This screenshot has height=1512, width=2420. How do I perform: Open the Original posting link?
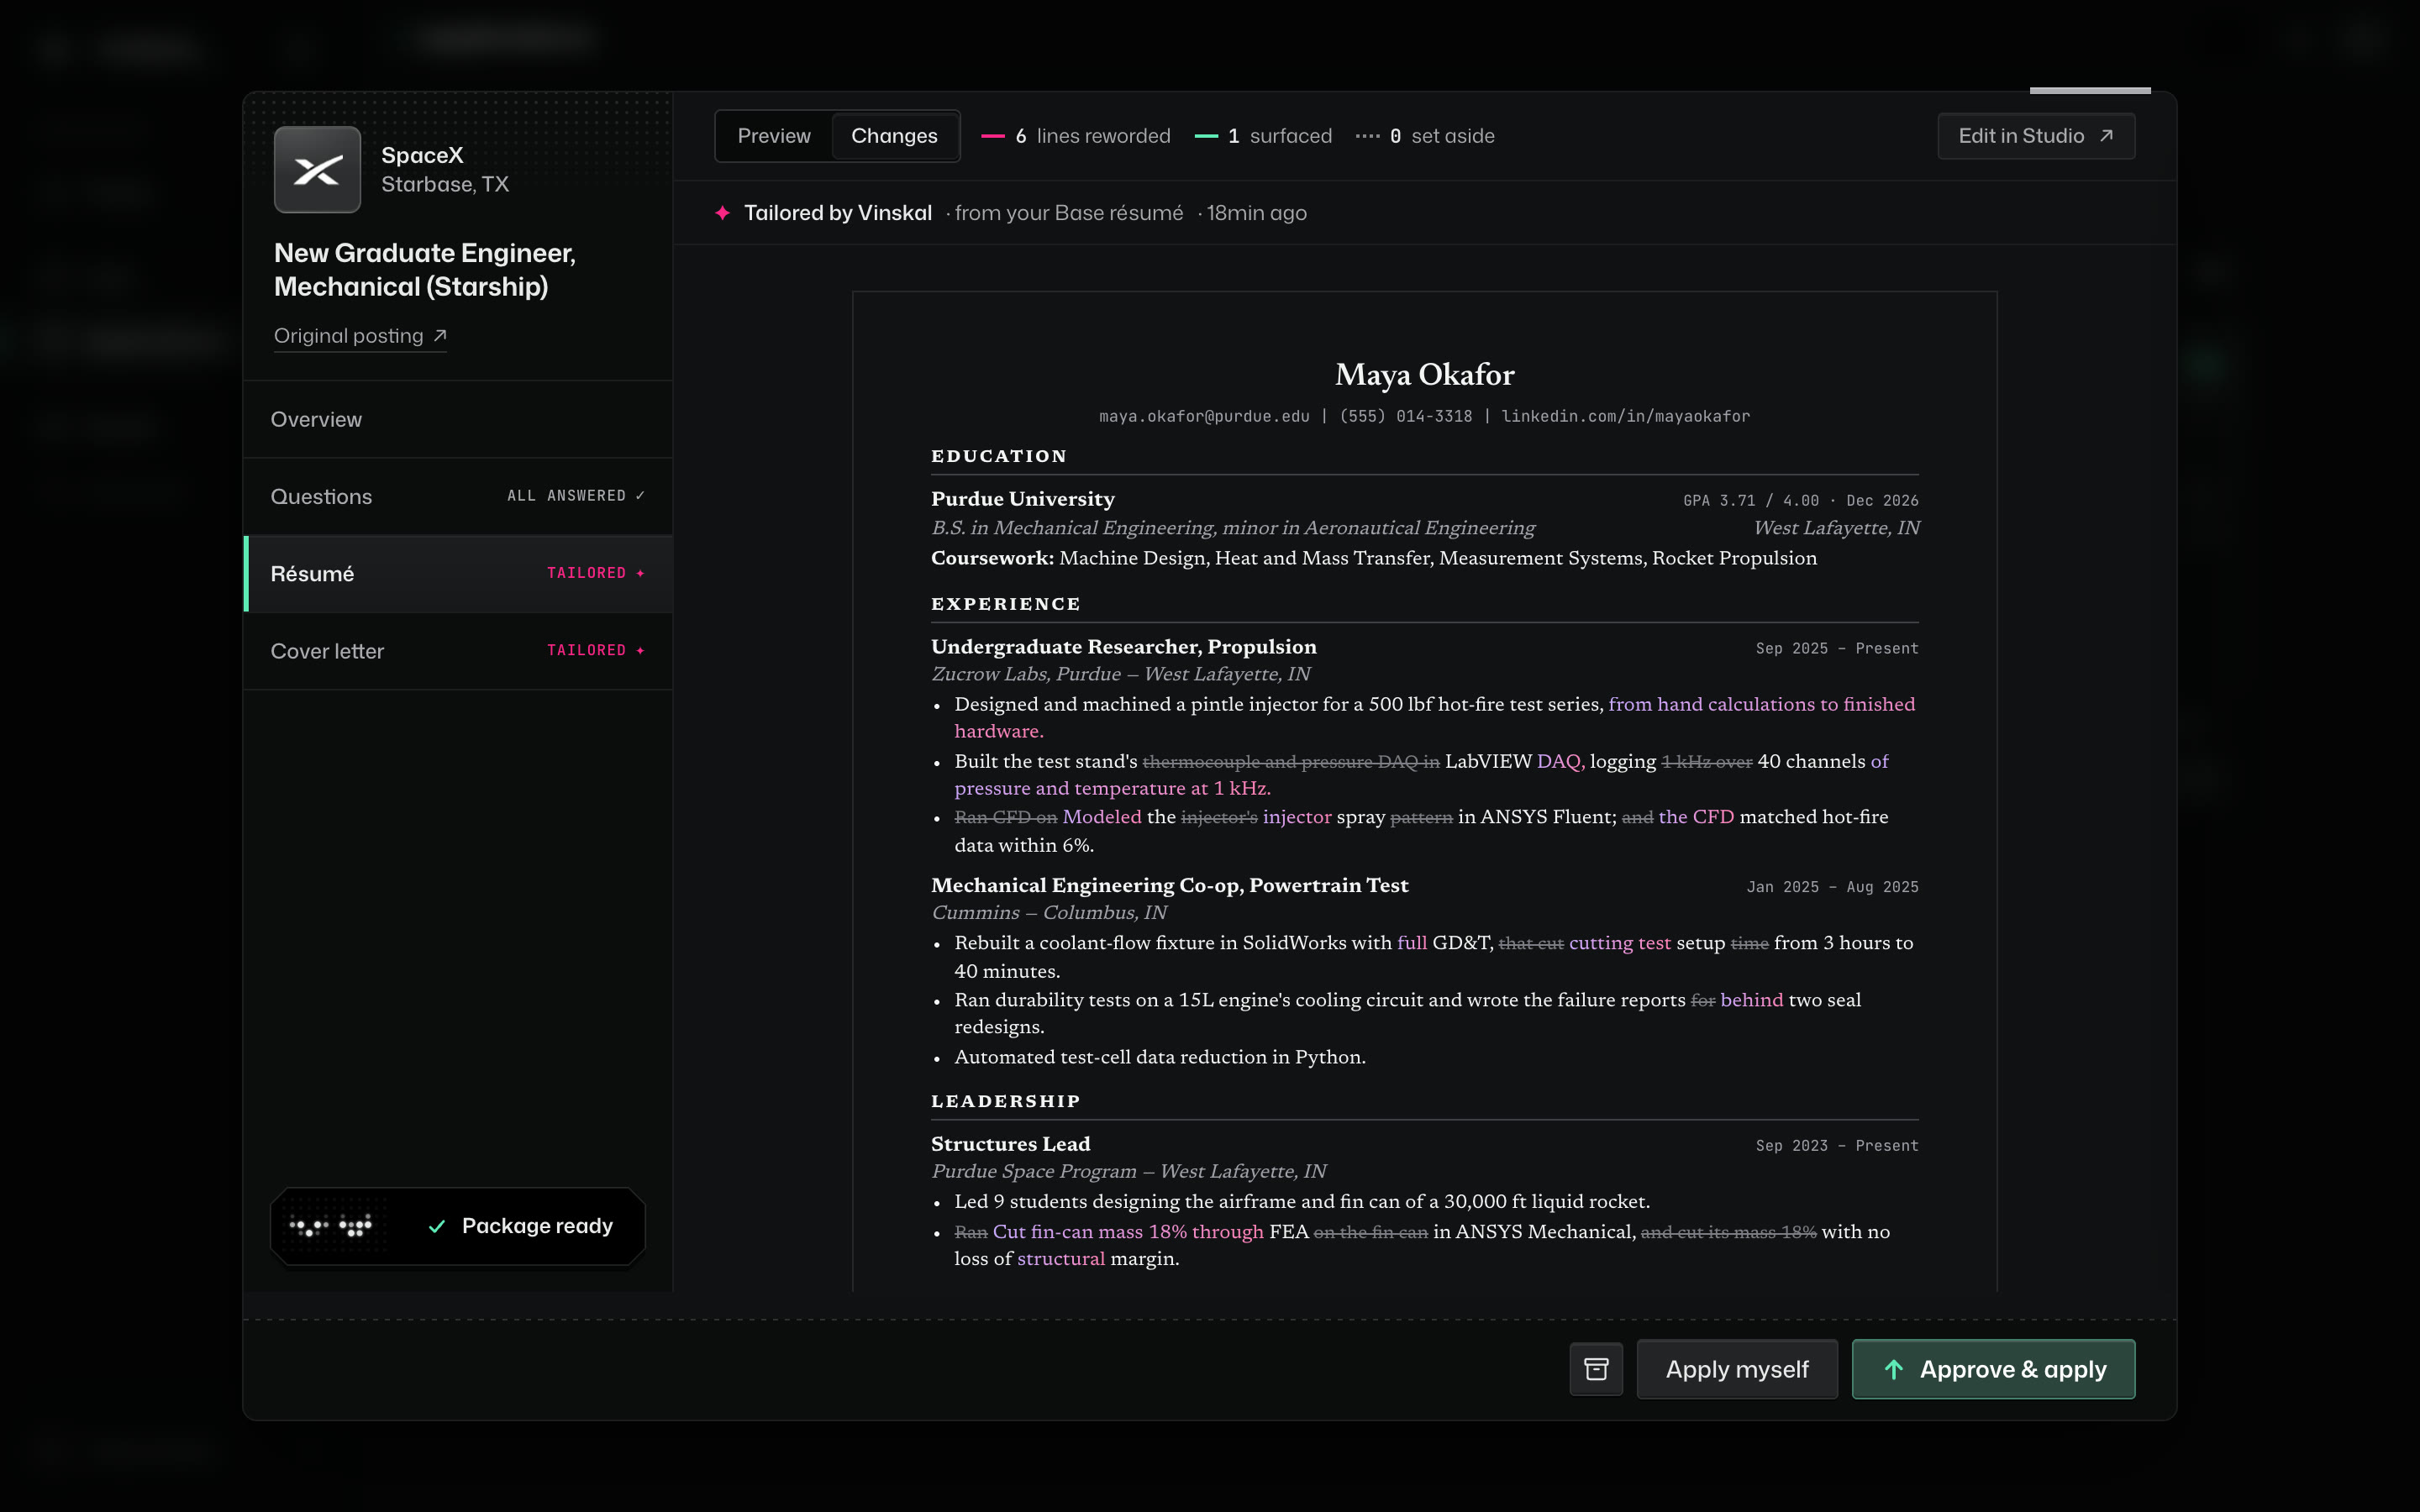[360, 336]
